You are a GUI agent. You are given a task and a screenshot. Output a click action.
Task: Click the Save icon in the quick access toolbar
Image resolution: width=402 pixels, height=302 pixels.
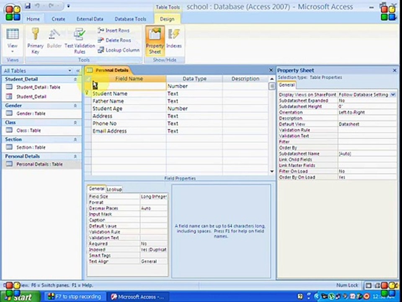(28, 5)
